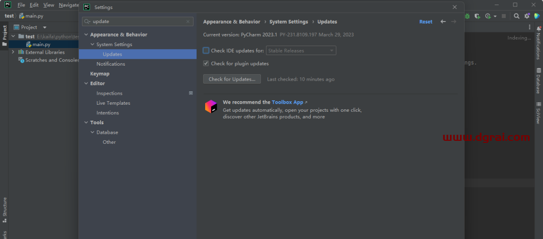This screenshot has height=239, width=543.
Task: Collapse the Appearance & Behavior chevron
Action: click(x=86, y=35)
